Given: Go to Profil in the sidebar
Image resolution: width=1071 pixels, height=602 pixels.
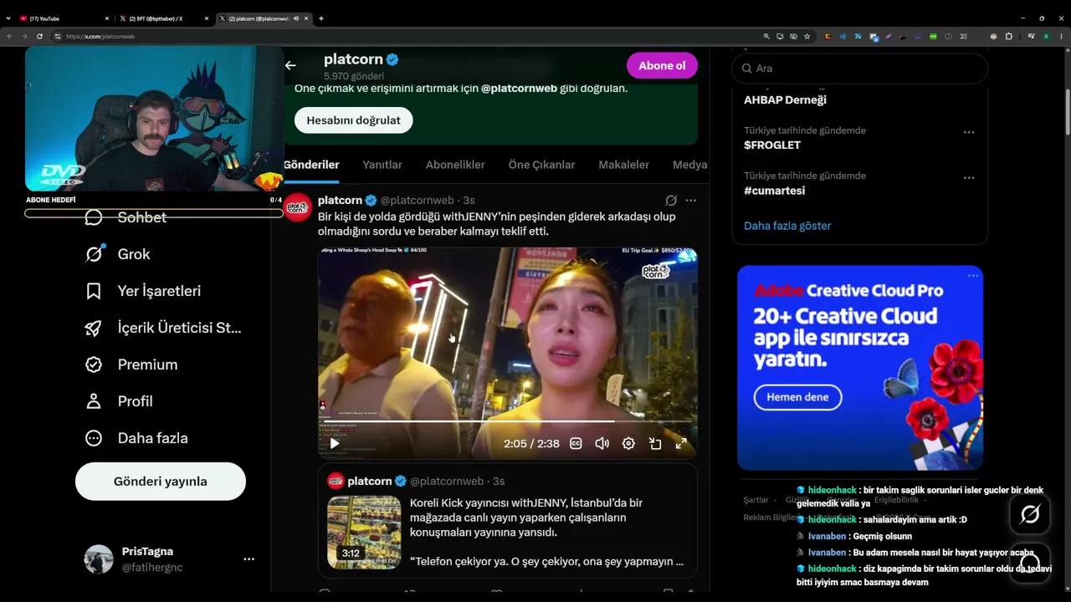Looking at the screenshot, I should pyautogui.click(x=119, y=401).
